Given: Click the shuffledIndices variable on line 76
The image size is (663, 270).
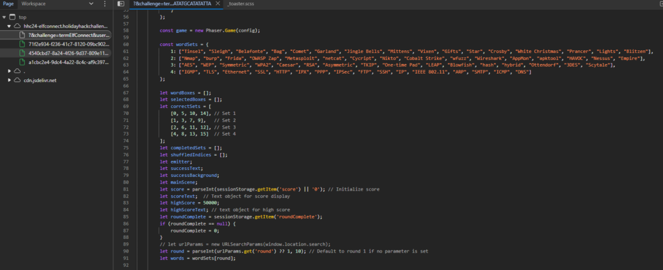Looking at the screenshot, I should pyautogui.click(x=191, y=155).
